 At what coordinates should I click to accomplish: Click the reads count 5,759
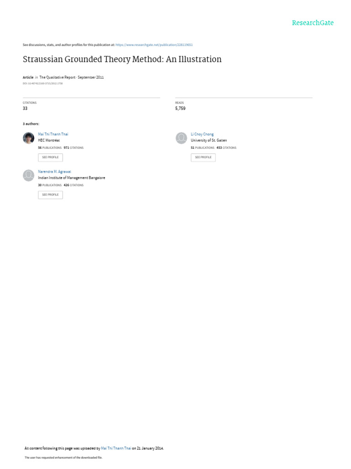pos(180,108)
